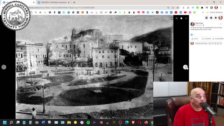Open Windows taskbar search
This screenshot has height=126, width=224.
pos(11,122)
